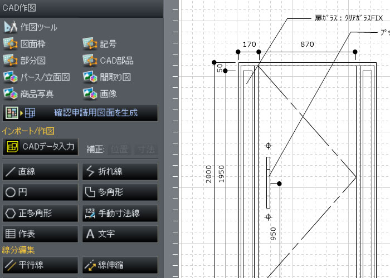Select the 線伸縮 line extend tool
The height and width of the screenshot is (278, 390).
click(120, 265)
